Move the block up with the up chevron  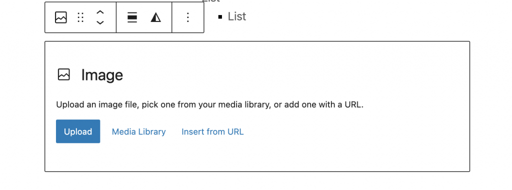click(100, 12)
